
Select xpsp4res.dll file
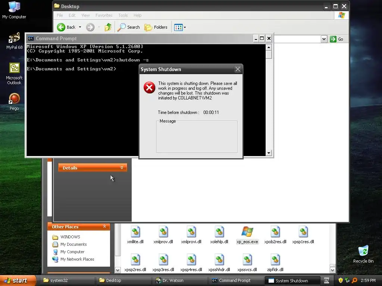point(191,263)
